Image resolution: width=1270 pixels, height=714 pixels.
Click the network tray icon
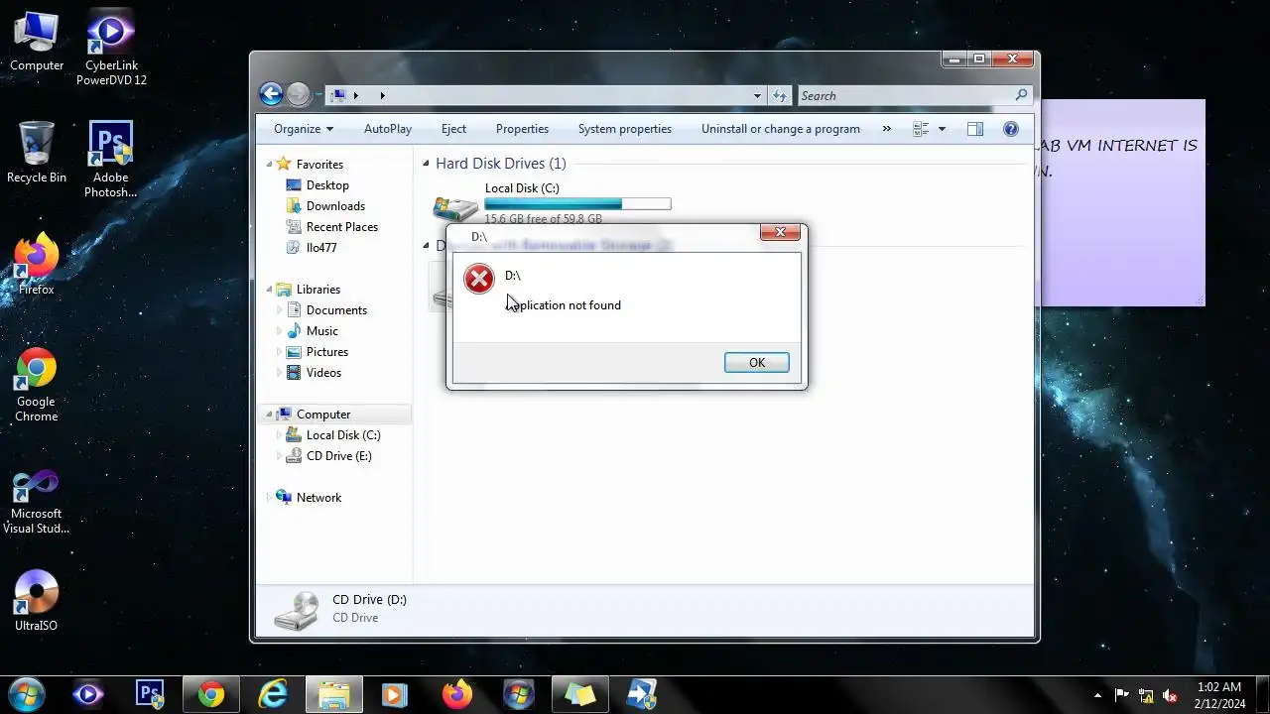tap(1146, 695)
